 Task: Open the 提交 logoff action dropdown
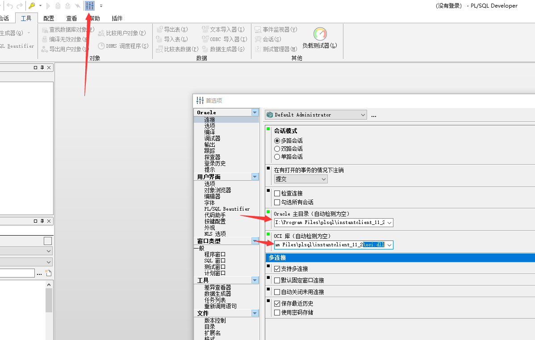[x=301, y=179]
